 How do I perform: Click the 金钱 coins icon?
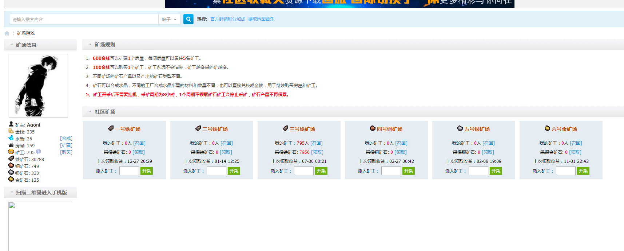(x=11, y=131)
